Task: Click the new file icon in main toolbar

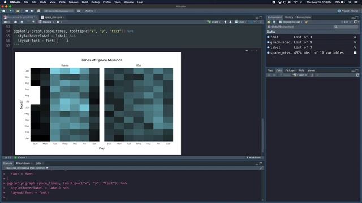Action: 3,11
